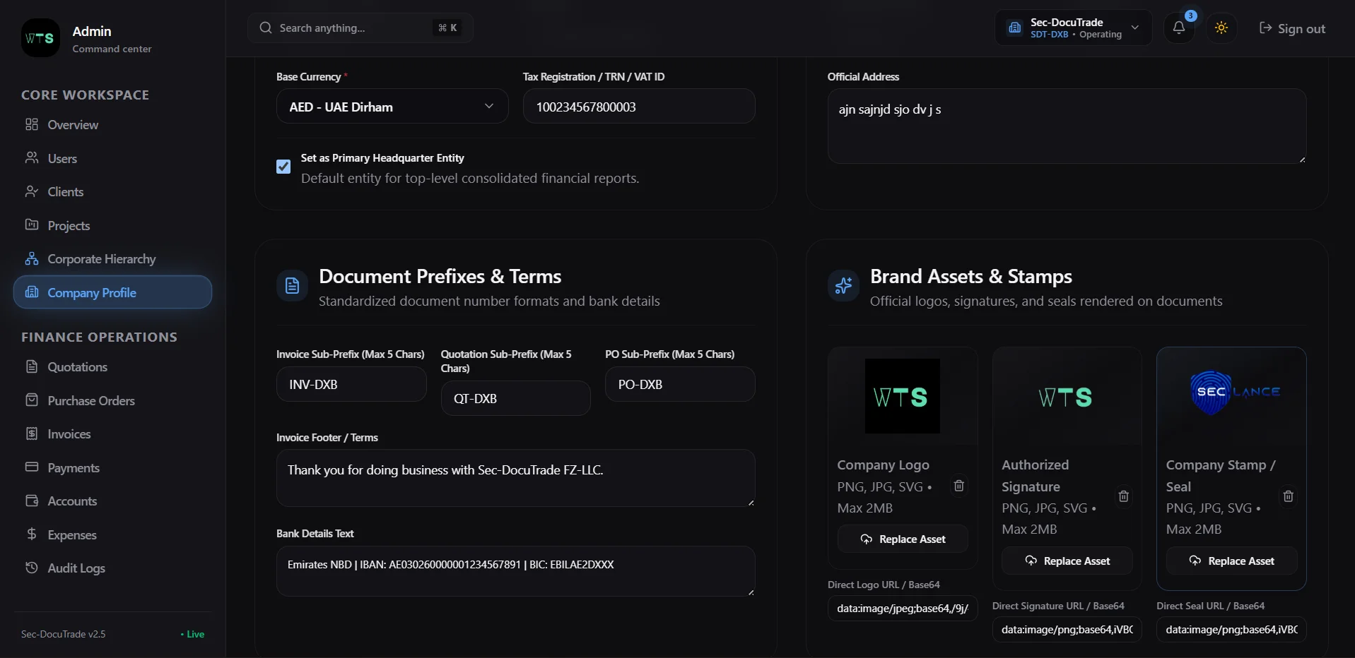Open Corporate Hierarchy

pyautogui.click(x=113, y=259)
